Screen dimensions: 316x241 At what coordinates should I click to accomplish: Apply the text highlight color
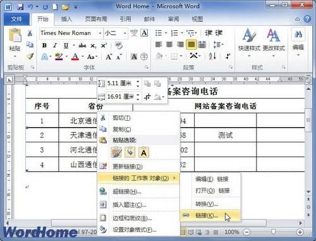point(59,56)
